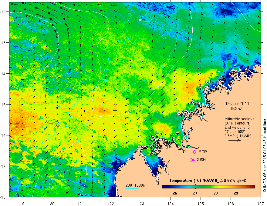Click the 'Altimetric sealevel' legend text

pos(240,119)
